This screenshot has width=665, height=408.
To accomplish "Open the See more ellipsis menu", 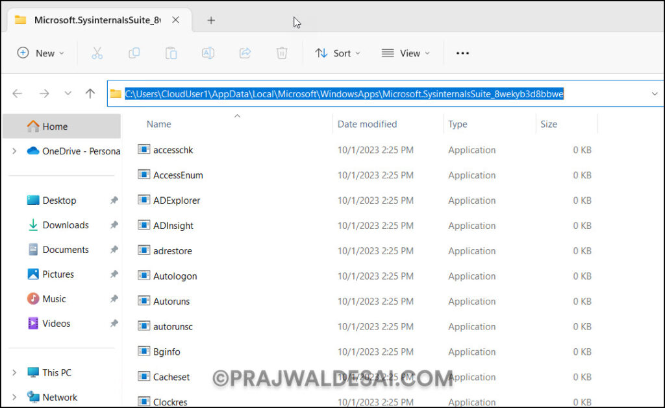I will click(462, 53).
